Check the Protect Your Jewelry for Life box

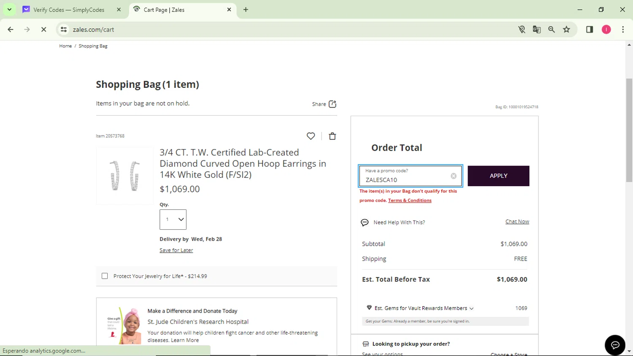coord(105,276)
